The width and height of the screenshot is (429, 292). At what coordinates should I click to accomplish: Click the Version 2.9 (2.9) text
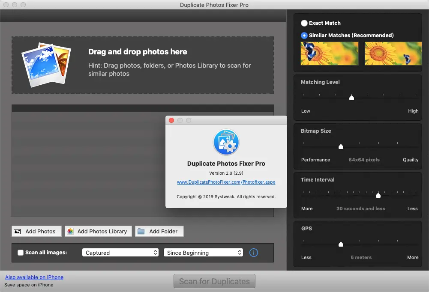226,173
